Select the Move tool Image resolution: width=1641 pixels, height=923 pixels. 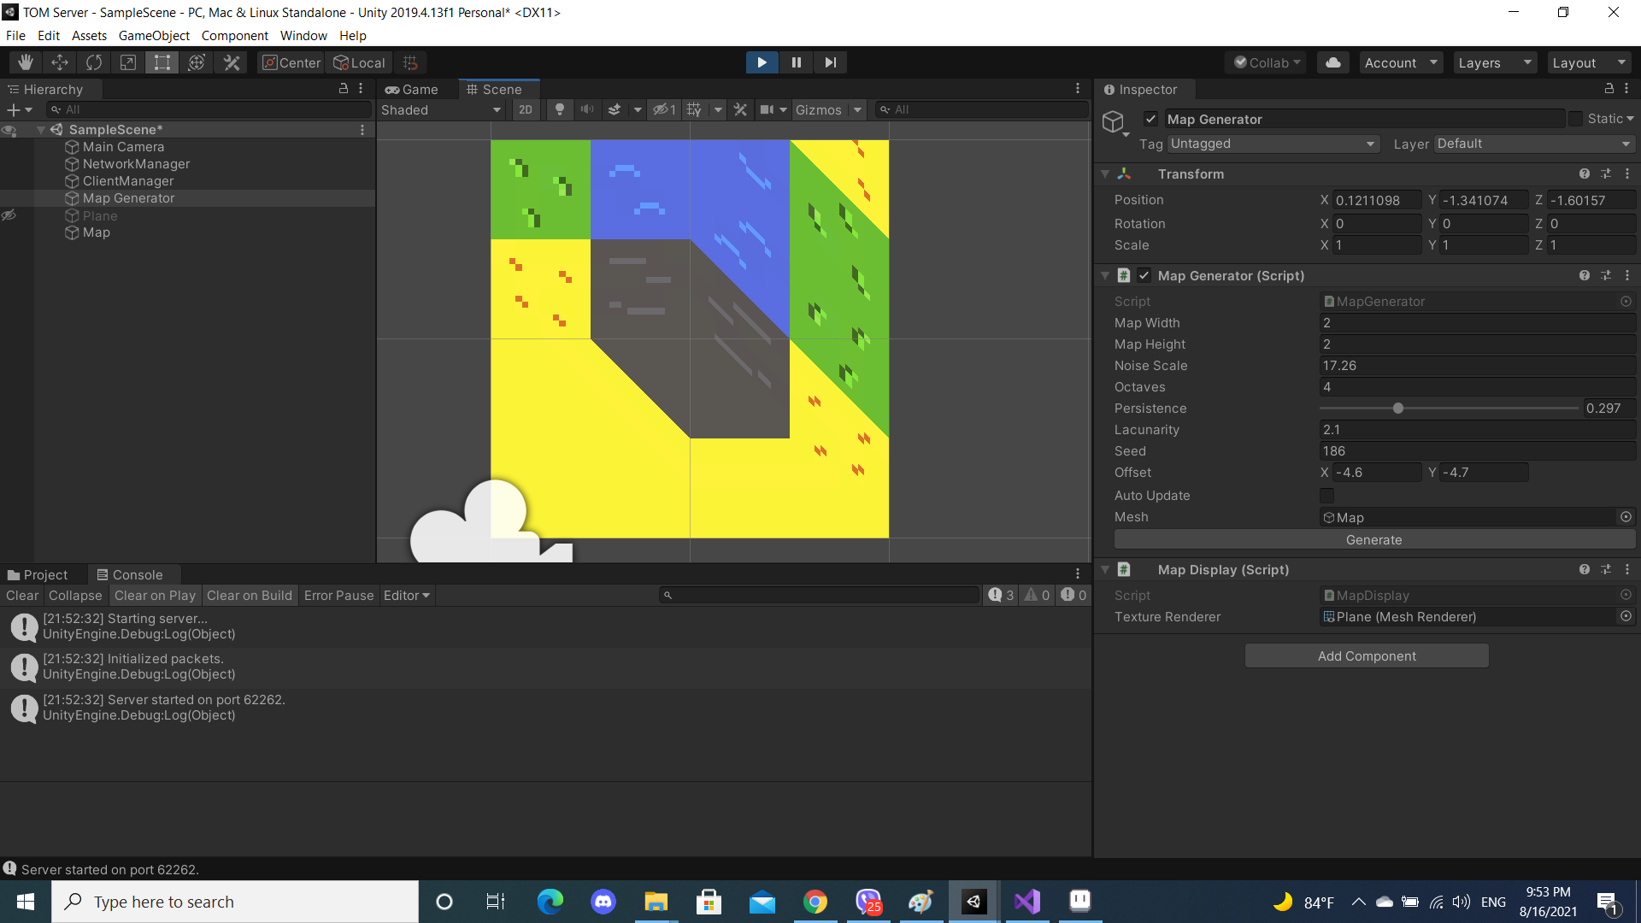pyautogui.click(x=59, y=62)
